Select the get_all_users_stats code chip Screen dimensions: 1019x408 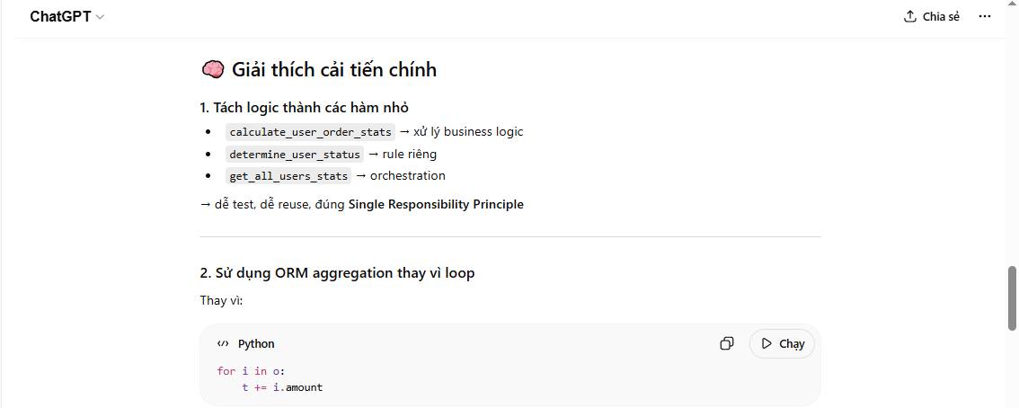(x=288, y=176)
